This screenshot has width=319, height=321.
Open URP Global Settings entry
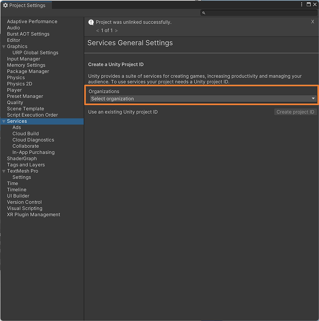coord(35,53)
